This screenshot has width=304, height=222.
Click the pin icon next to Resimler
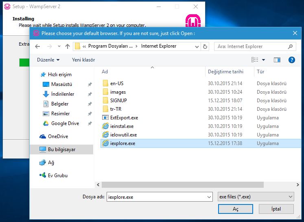(x=90, y=114)
